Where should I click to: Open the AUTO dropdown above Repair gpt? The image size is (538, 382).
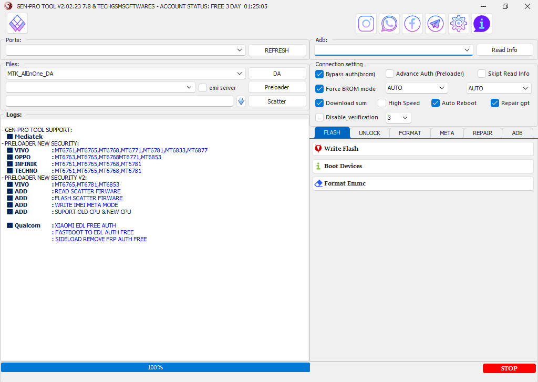point(499,88)
